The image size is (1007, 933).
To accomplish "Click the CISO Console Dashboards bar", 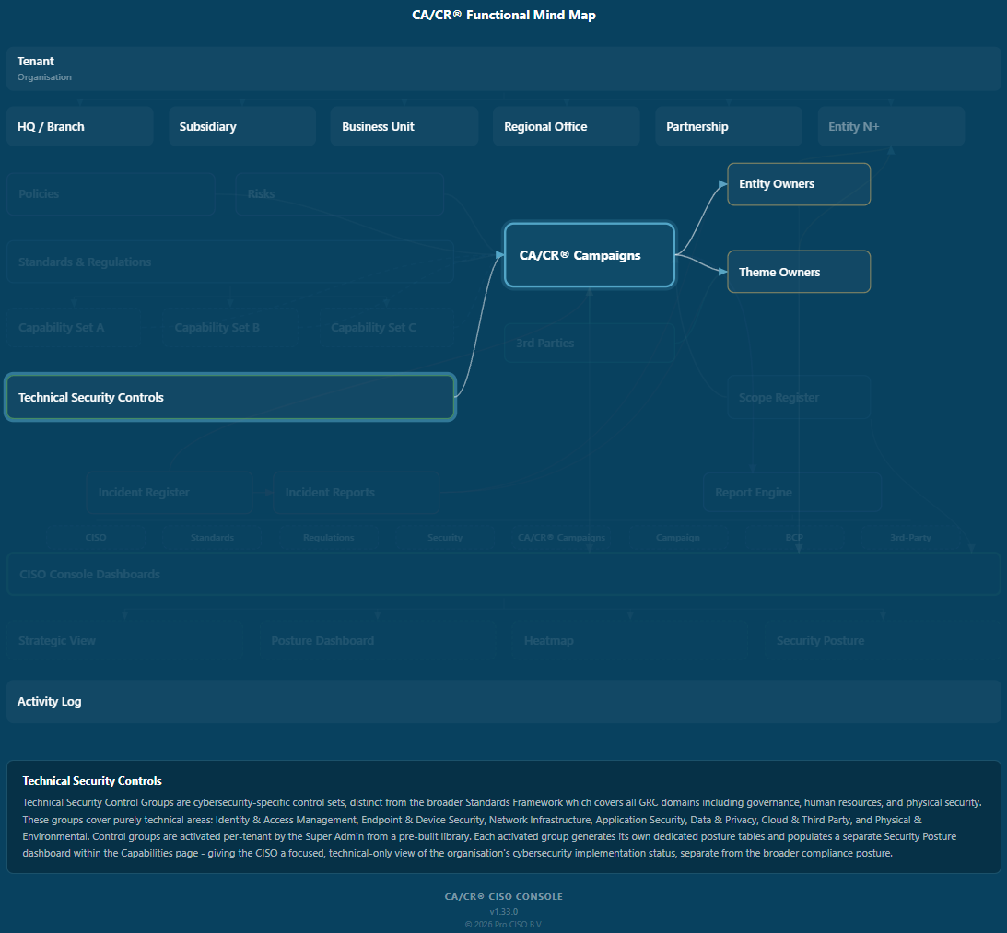I will (503, 574).
